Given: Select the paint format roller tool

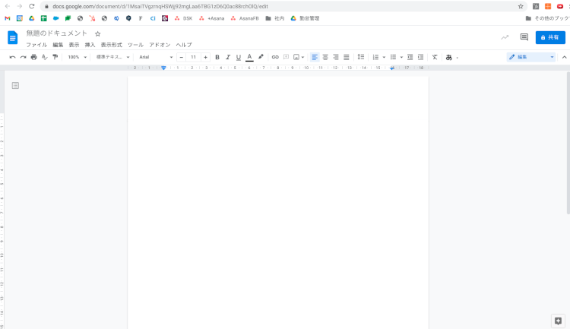Looking at the screenshot, I should tap(55, 57).
